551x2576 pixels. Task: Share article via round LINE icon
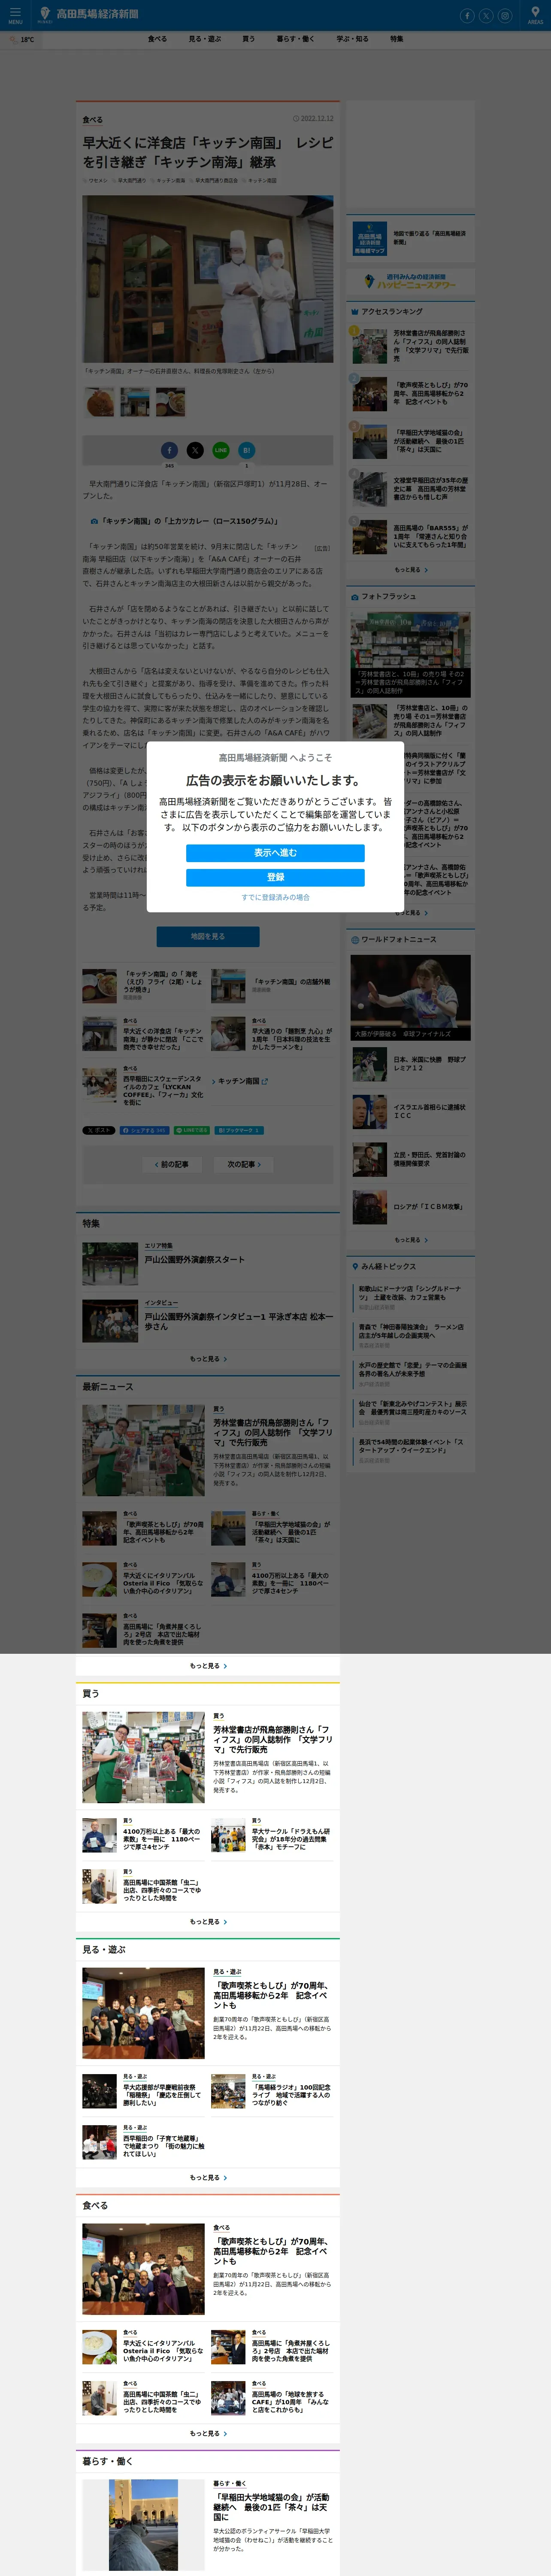pos(221,450)
